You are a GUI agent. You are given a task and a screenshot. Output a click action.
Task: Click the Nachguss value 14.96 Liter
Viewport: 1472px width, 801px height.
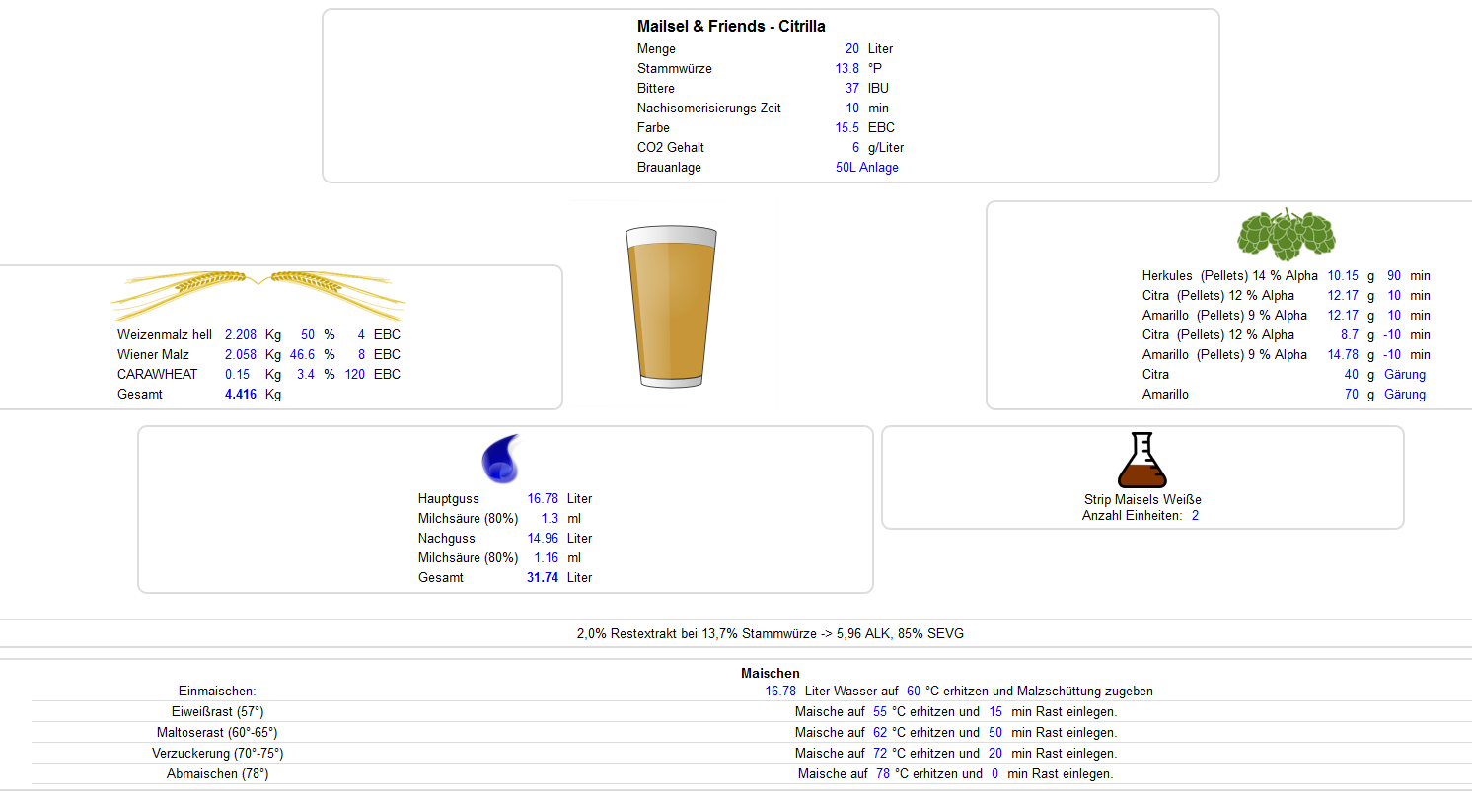(543, 539)
